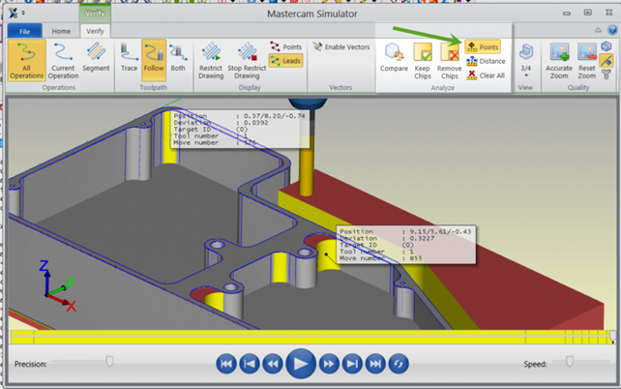Collapse the ribbon with caret icon

[x=598, y=31]
